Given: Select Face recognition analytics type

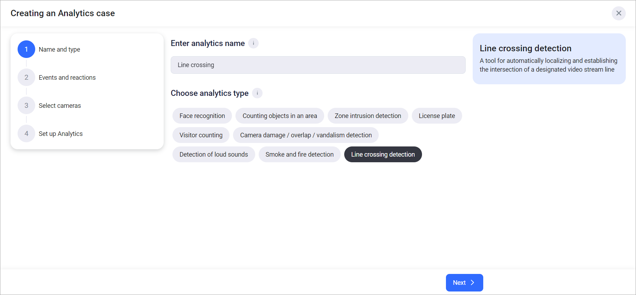Looking at the screenshot, I should point(202,116).
